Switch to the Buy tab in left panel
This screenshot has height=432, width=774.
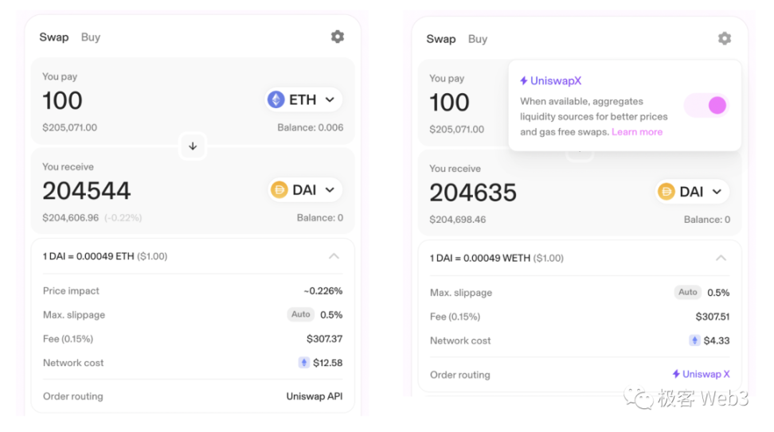coord(91,37)
